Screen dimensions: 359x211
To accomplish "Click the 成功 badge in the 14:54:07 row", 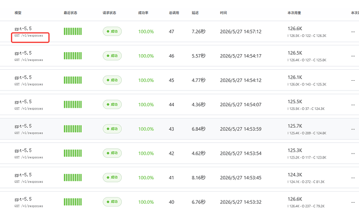I will (x=112, y=104).
